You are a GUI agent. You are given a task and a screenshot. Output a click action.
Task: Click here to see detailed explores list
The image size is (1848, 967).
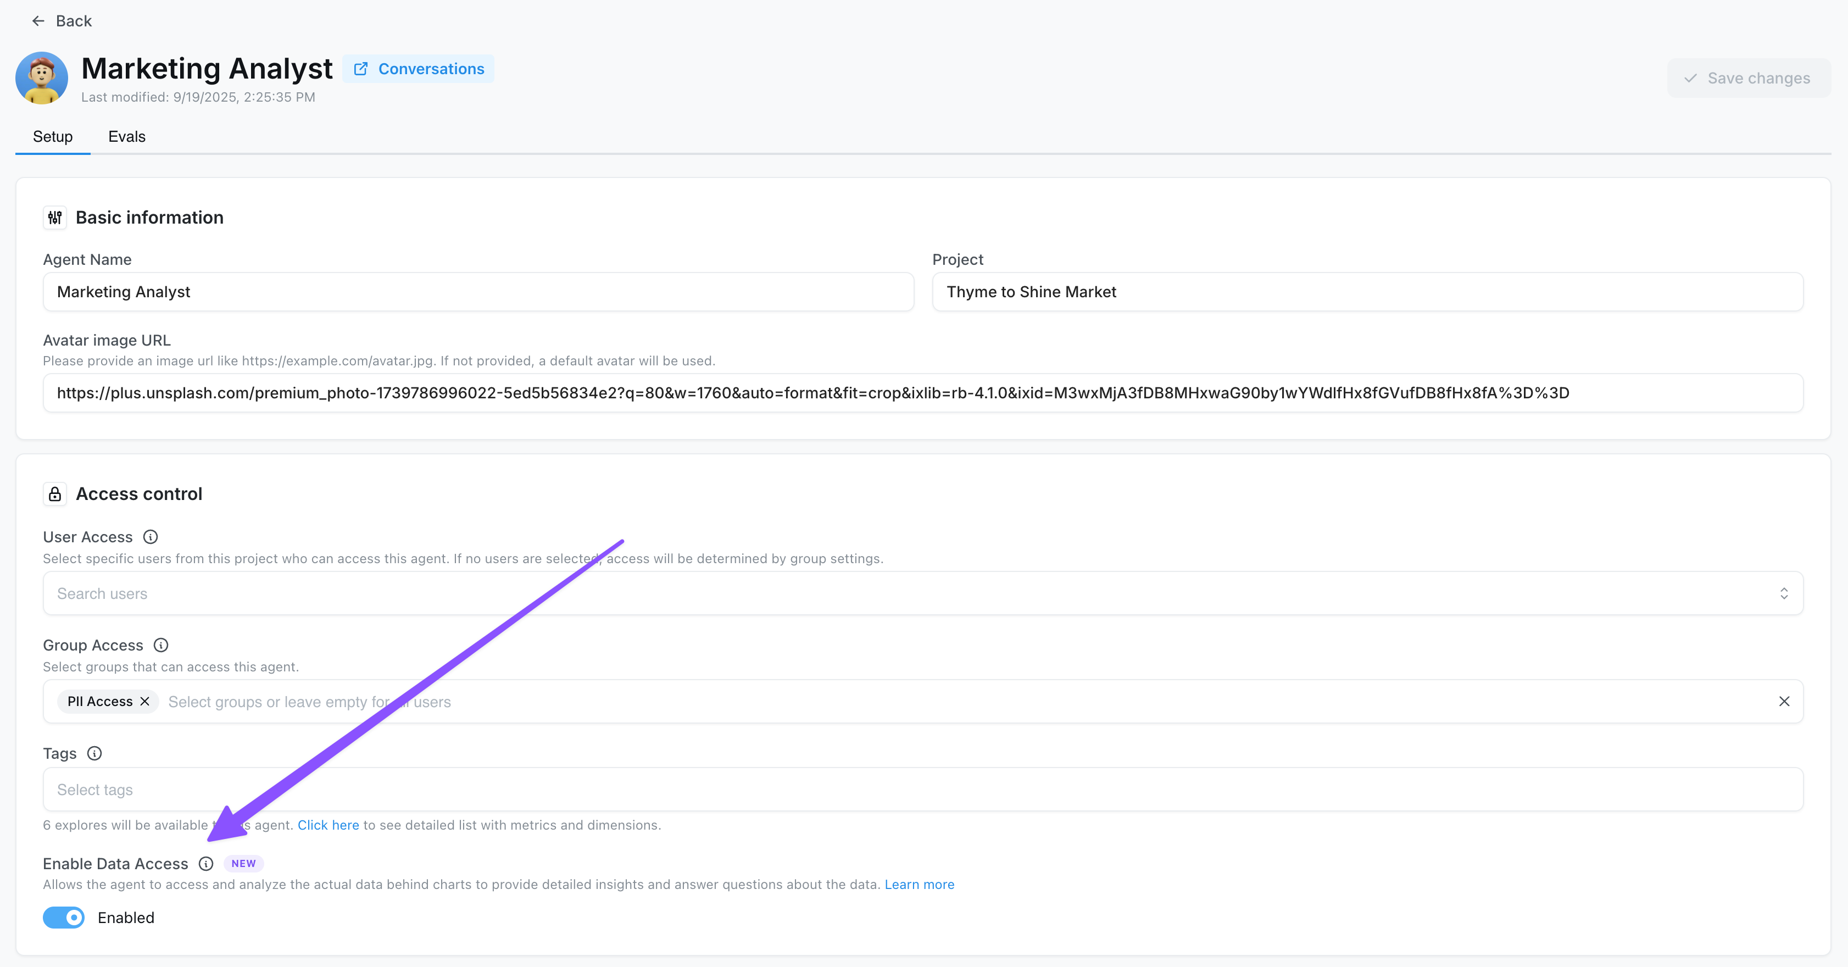328,825
